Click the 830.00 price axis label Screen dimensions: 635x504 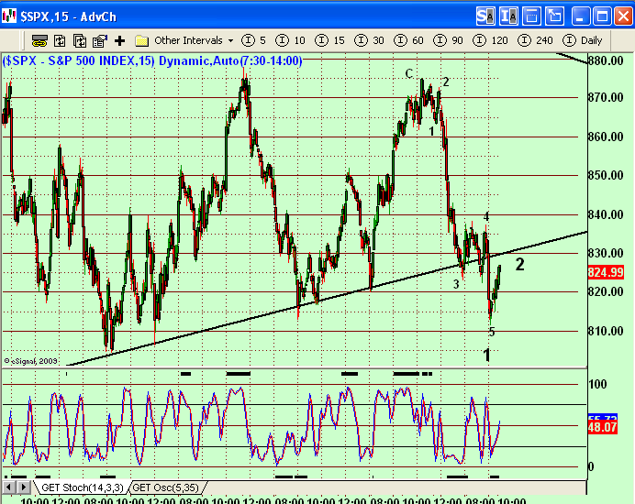(x=606, y=253)
